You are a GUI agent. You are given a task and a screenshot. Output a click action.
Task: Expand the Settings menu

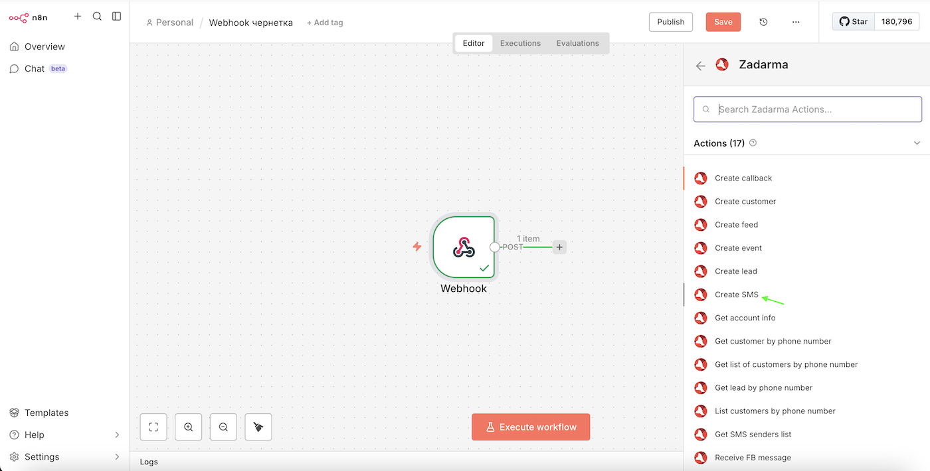tap(64, 456)
